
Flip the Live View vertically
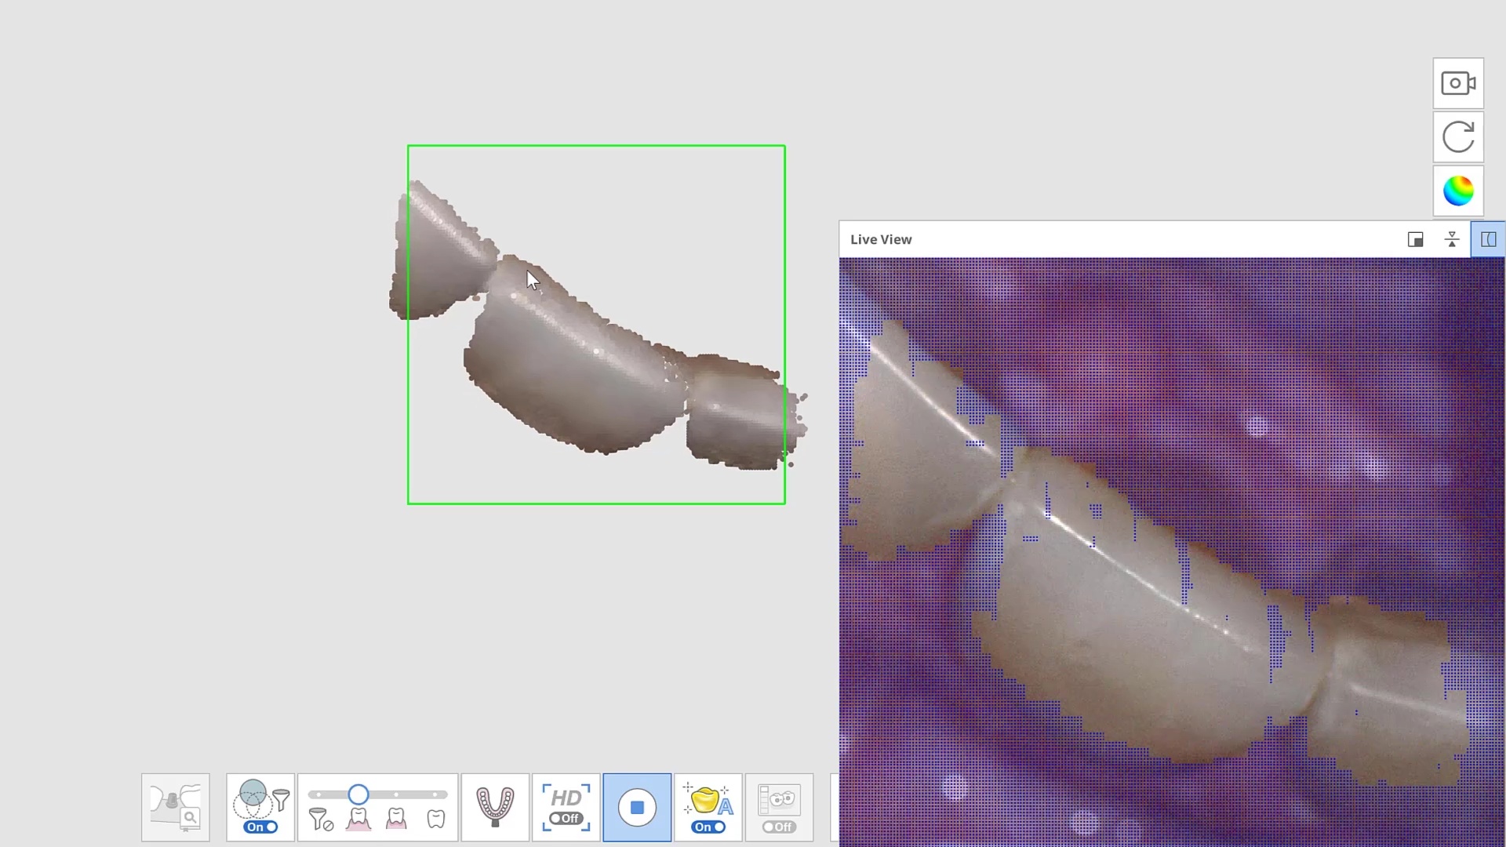pos(1451,240)
